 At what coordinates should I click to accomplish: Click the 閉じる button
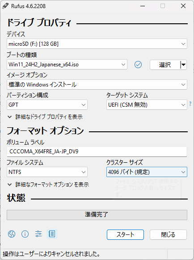168,234
